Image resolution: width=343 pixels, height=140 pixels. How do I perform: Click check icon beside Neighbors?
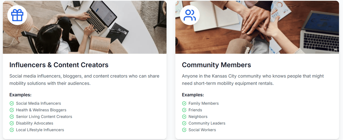[x=184, y=117]
